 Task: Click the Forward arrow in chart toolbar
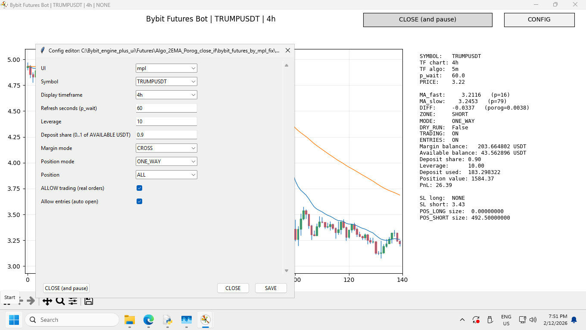tap(31, 301)
